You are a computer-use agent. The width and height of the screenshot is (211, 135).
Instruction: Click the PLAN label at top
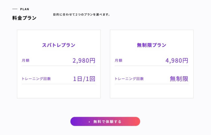coord(25,9)
